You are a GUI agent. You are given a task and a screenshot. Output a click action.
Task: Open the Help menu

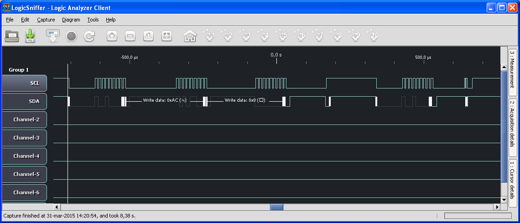point(111,20)
